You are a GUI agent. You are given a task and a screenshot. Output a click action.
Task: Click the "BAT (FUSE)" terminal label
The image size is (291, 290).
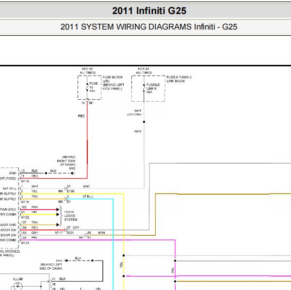coord(8,179)
